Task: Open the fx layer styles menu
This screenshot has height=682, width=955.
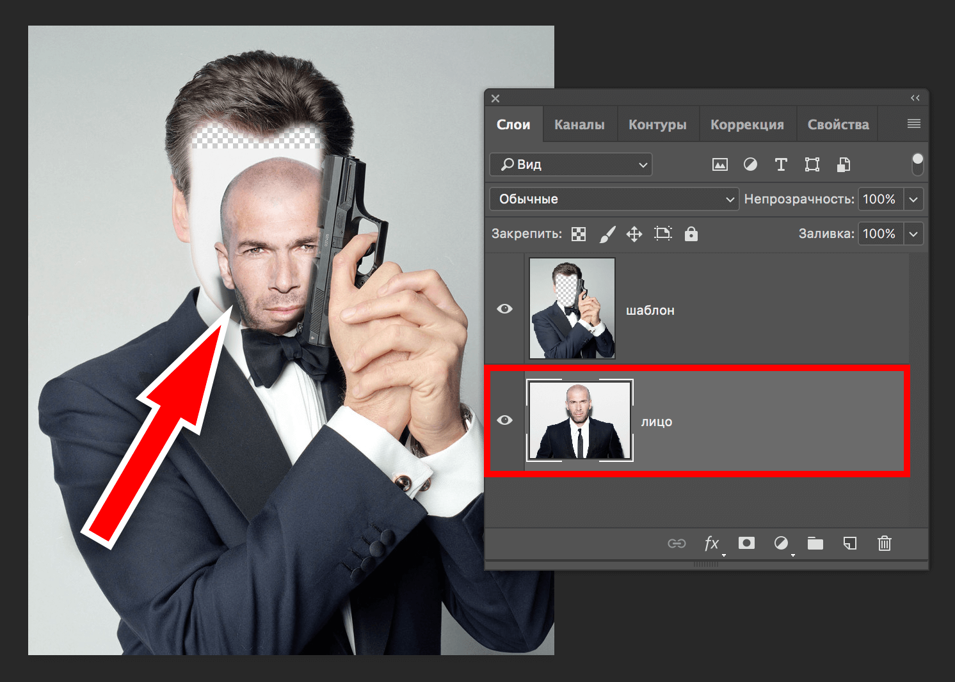Action: click(712, 543)
